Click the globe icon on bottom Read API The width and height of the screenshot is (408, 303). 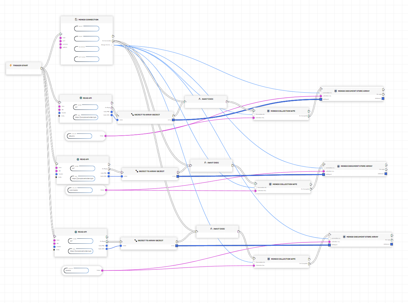[x=76, y=232]
